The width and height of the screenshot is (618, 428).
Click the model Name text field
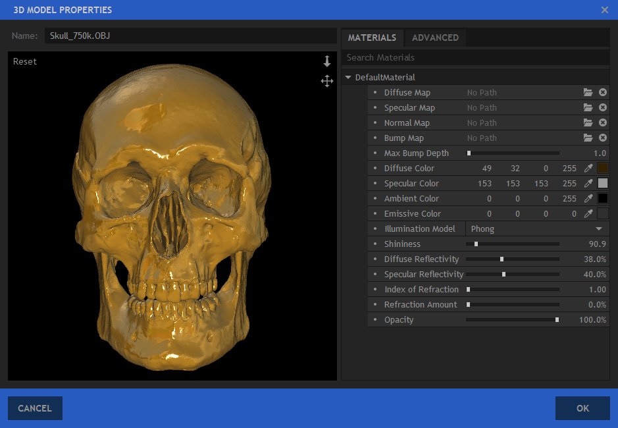click(190, 36)
